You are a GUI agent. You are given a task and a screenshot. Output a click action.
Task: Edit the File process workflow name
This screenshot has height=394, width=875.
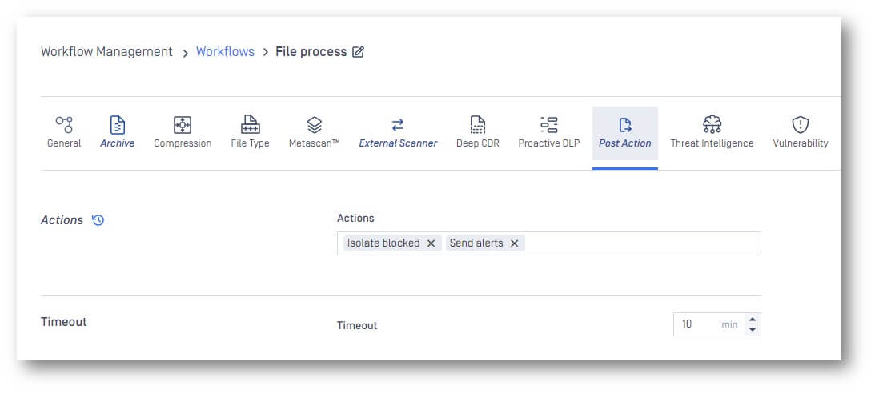[359, 52]
